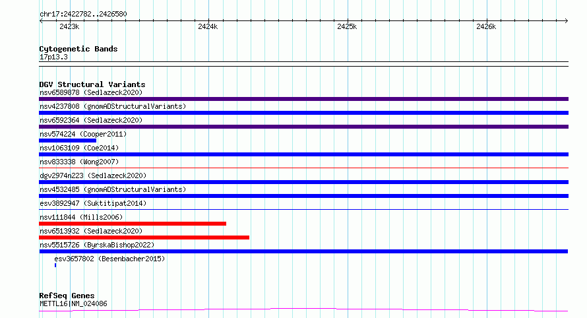Click the blue bar of nsv4237808
The height and width of the screenshot is (318, 587).
[x=303, y=113]
